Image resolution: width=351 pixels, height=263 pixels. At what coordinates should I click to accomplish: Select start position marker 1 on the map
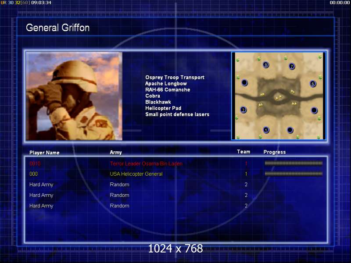coord(266,130)
